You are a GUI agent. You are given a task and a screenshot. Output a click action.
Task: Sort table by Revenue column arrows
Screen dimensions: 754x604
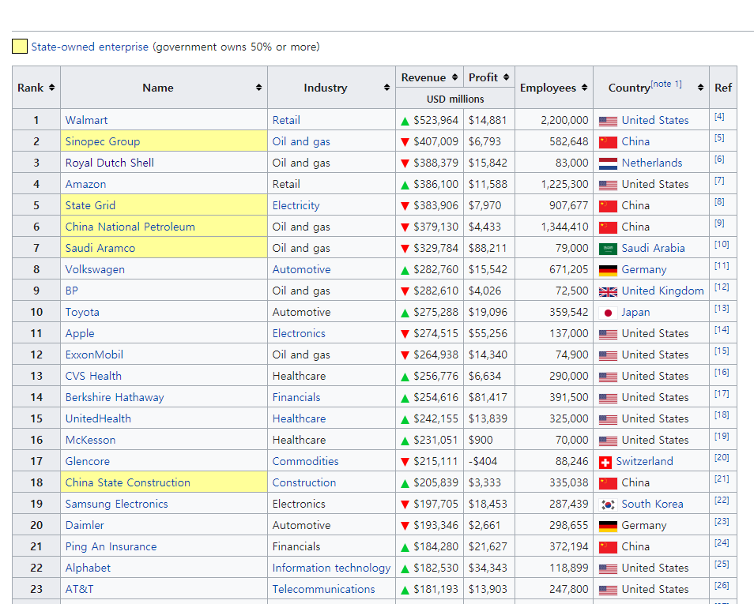coord(454,77)
